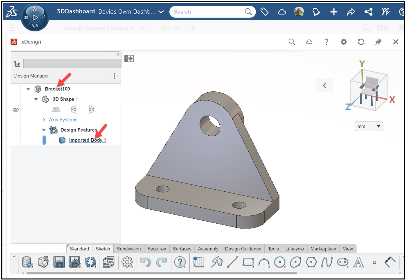The image size is (406, 280).
Task: Select Imported Body.1 in Design Features
Action: click(87, 140)
